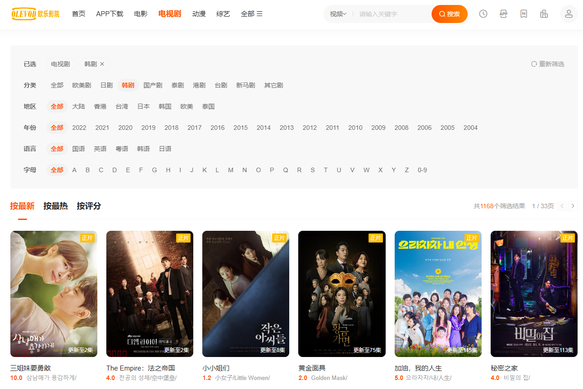Viewport: 583px width, 389px height.
Task: Expand the 全部 navigation menu
Action: click(251, 14)
